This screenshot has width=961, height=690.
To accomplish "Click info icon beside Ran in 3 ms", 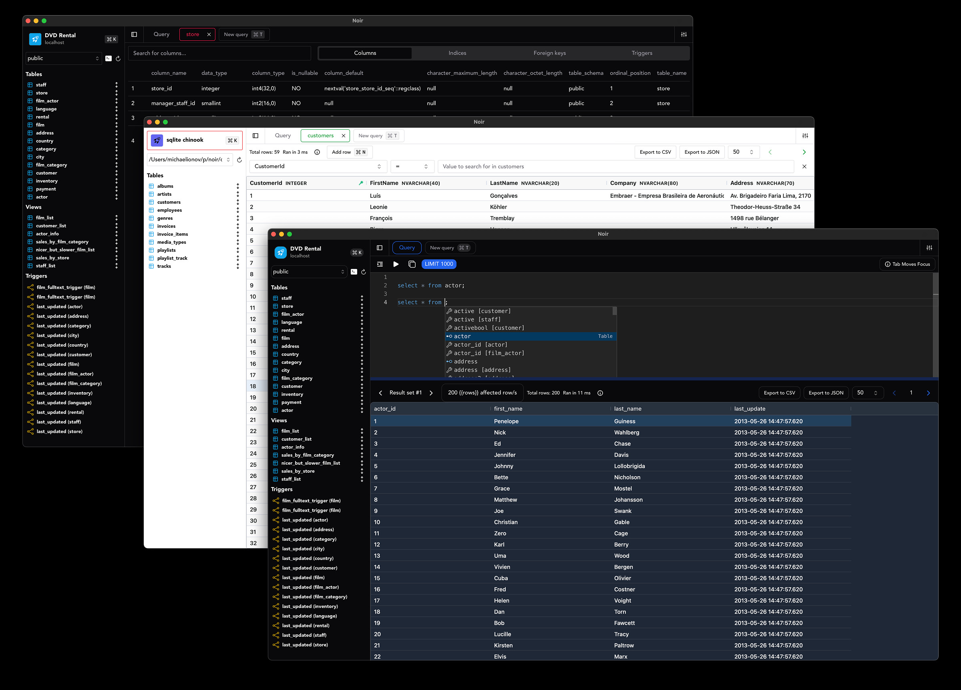I will tap(317, 152).
